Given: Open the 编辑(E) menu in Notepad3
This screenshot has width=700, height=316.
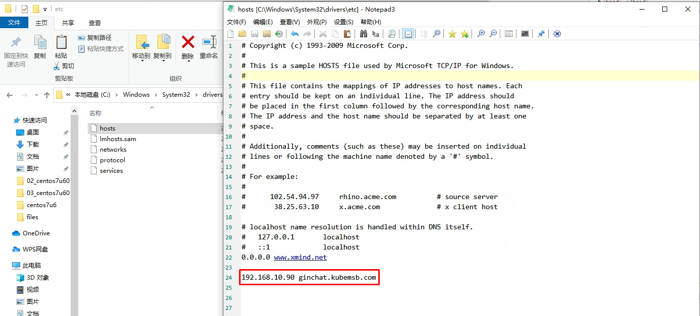Looking at the screenshot, I should pos(263,22).
